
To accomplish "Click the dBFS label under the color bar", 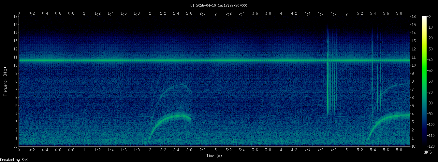I will click(428, 152).
